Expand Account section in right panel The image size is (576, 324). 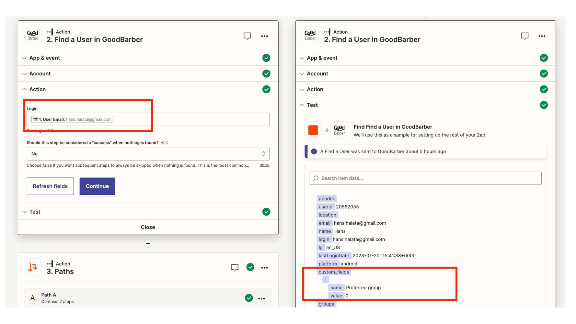tap(317, 73)
